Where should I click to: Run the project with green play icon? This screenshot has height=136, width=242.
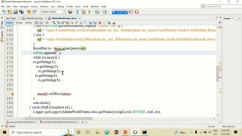(90, 12)
